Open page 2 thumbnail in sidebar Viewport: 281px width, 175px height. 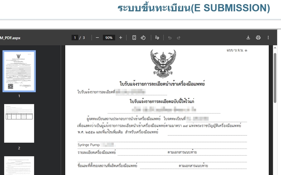click(19, 123)
